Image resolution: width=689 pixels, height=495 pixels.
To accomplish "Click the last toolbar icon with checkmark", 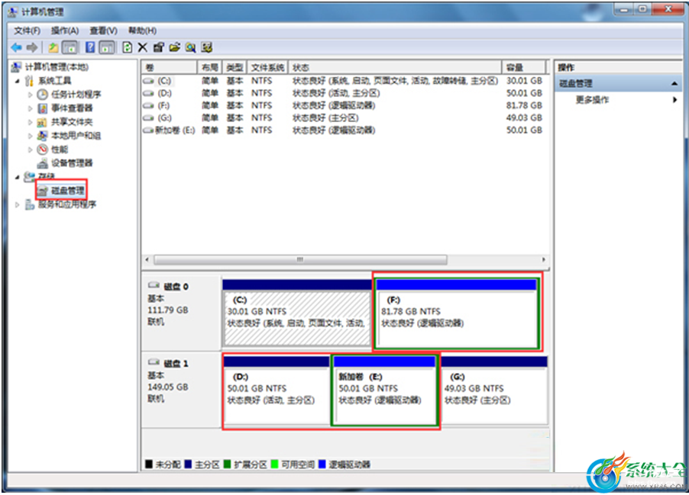I will [x=206, y=47].
